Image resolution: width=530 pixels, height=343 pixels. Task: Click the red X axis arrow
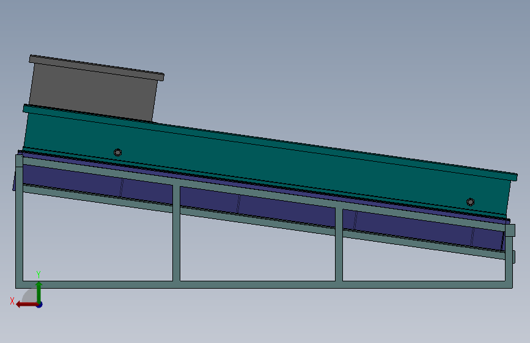(27, 305)
